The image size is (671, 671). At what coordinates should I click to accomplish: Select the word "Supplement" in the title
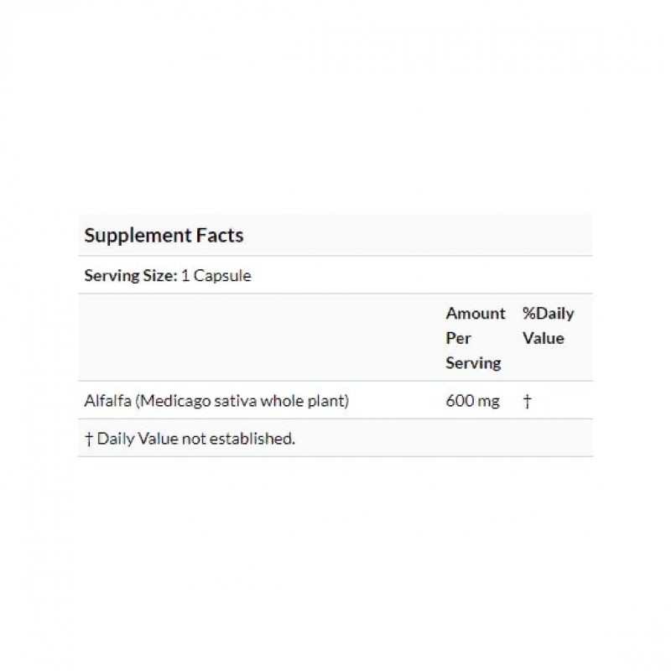point(134,236)
